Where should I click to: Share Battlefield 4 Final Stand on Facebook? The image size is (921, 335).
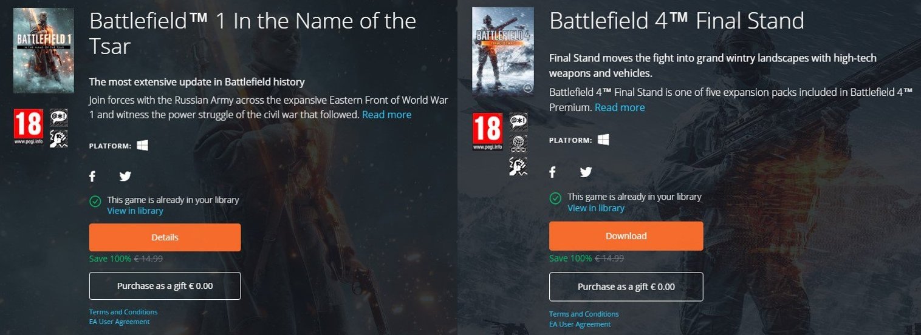pyautogui.click(x=552, y=172)
